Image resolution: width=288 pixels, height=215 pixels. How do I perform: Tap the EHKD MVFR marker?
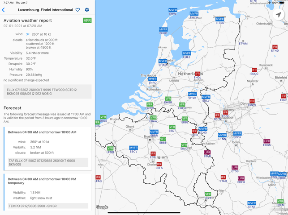tap(163, 29)
